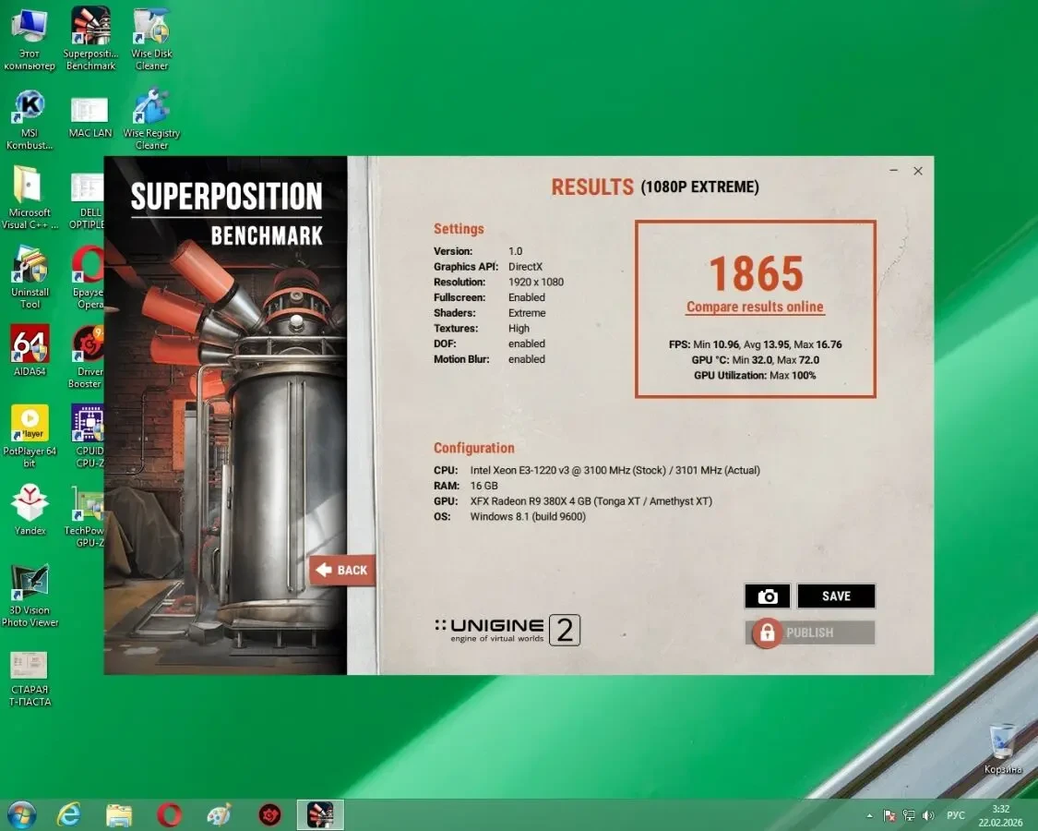Image resolution: width=1038 pixels, height=831 pixels.
Task: Open Opera browser desktop shortcut
Action: pyautogui.click(x=88, y=278)
